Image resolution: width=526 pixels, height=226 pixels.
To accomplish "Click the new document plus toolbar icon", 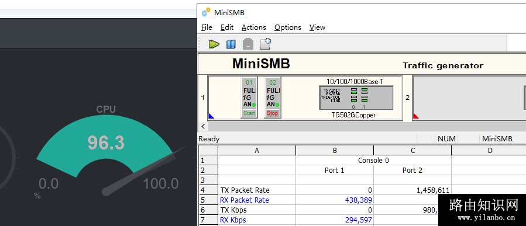I will click(x=266, y=44).
